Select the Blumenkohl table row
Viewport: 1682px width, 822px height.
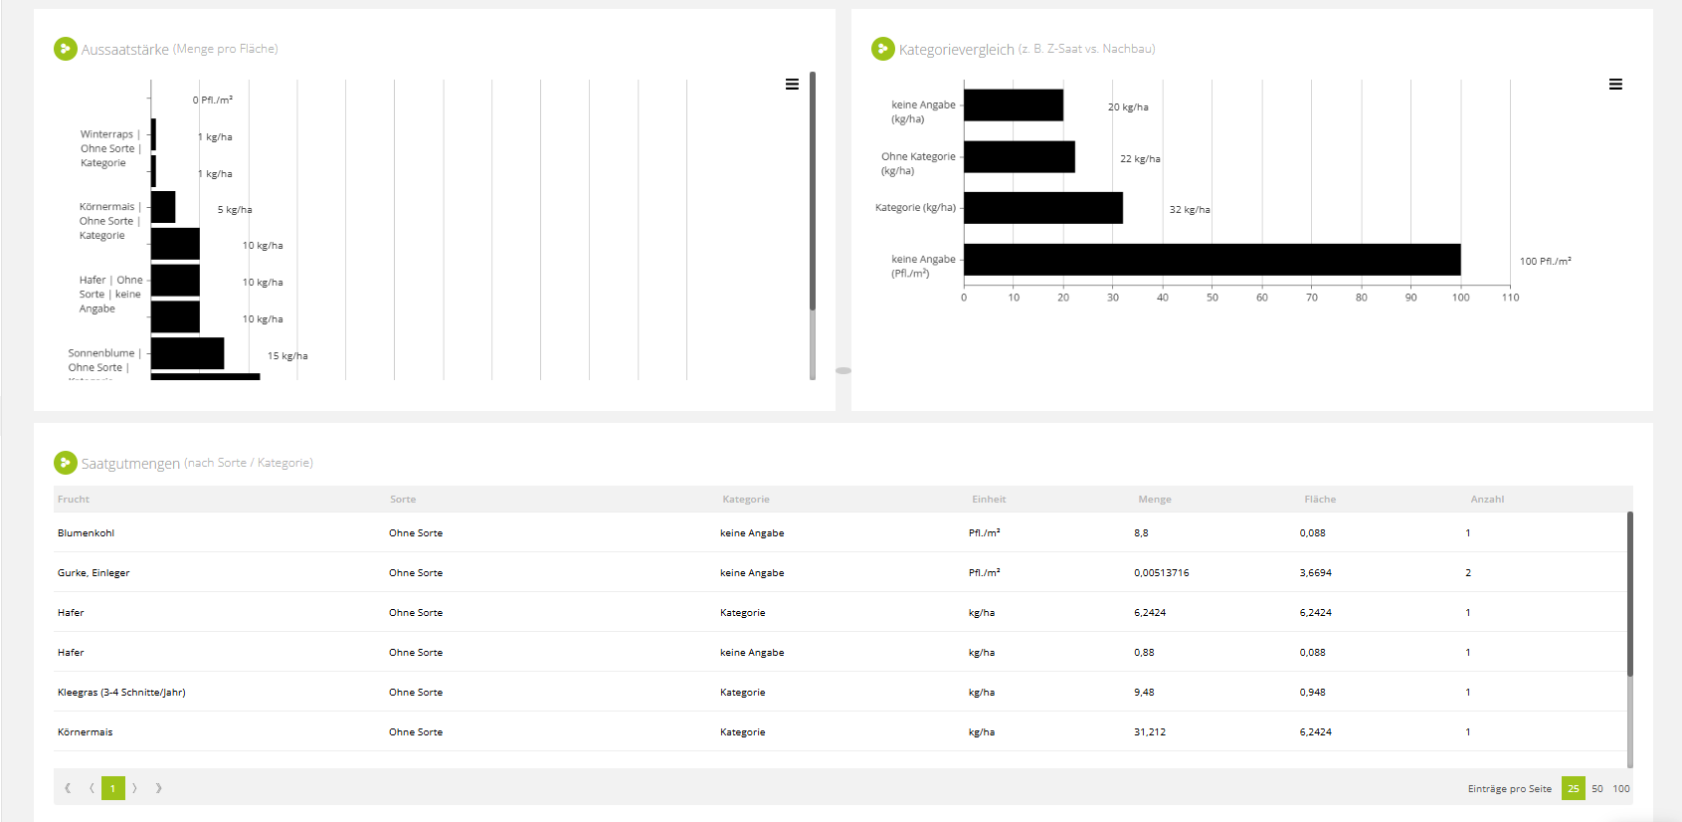tap(841, 532)
